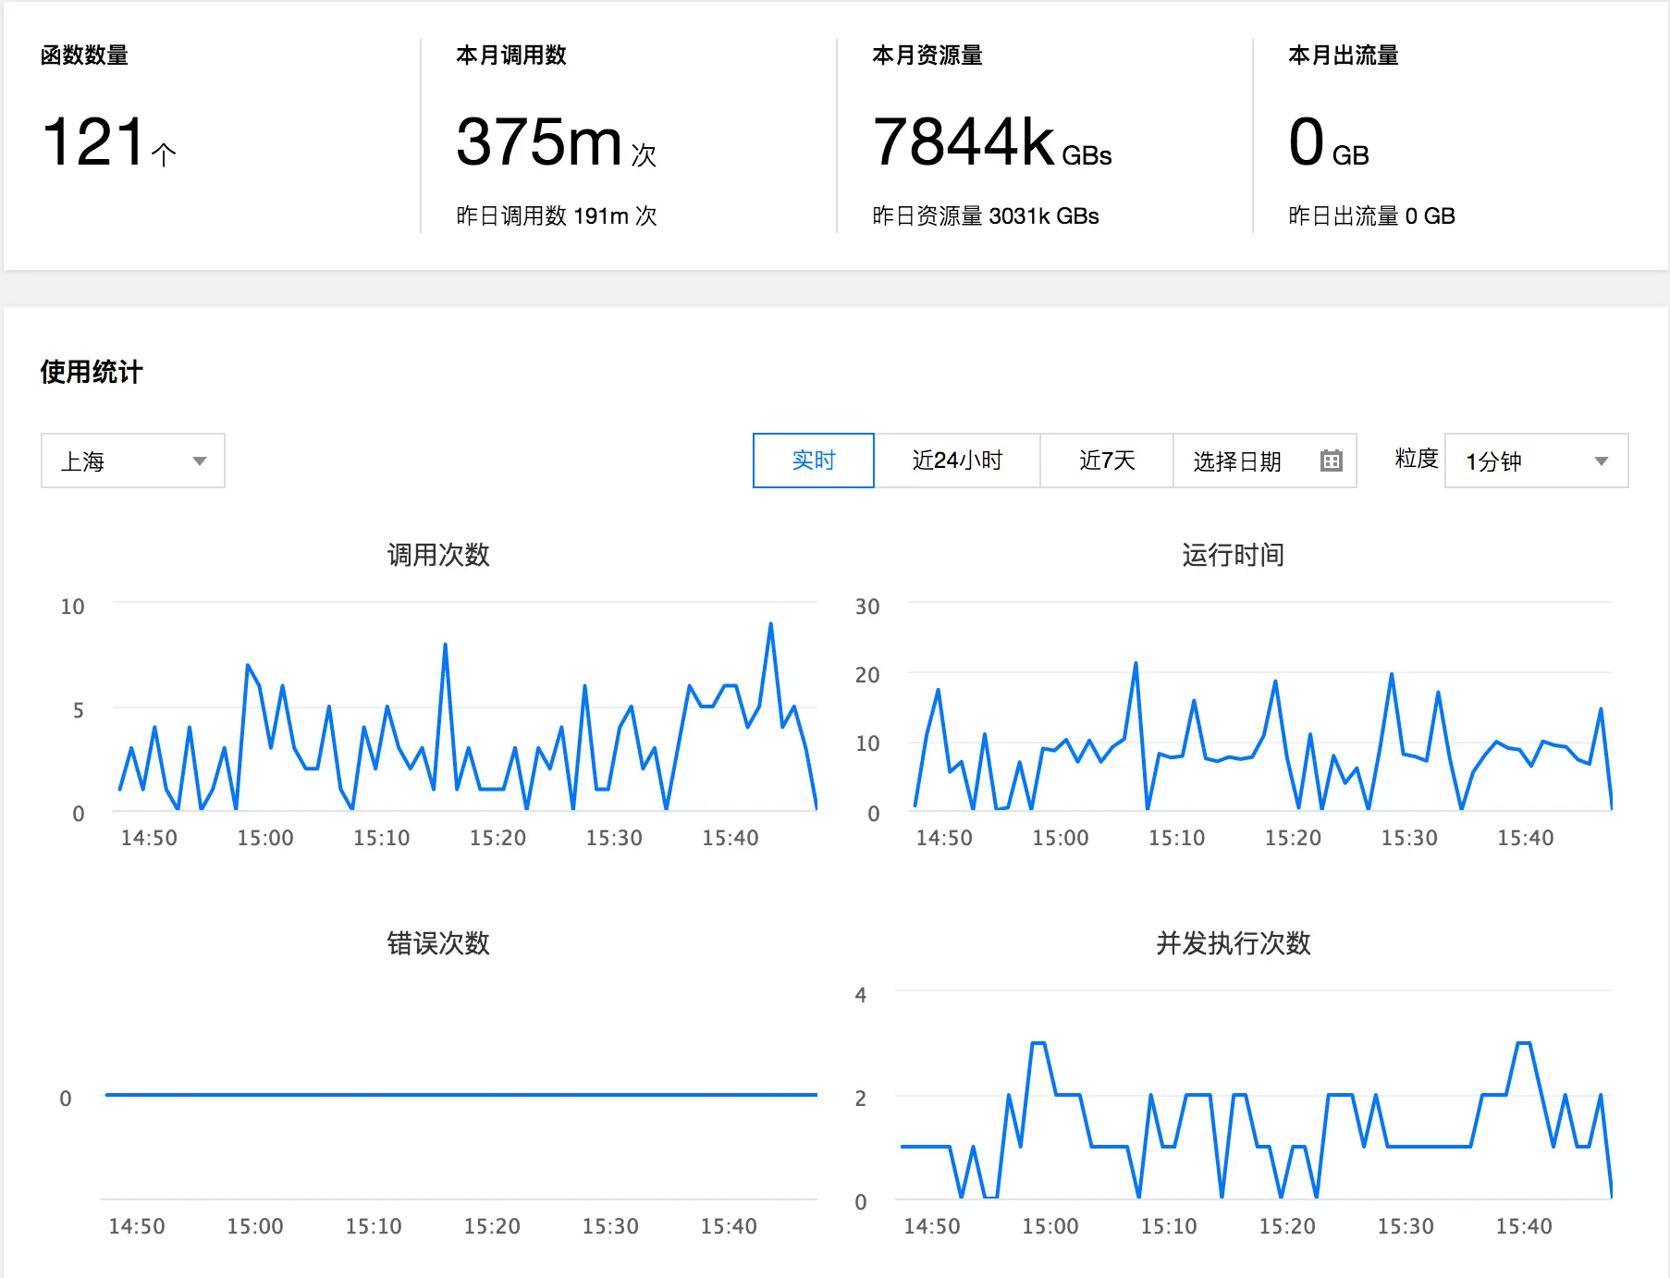
Task: Open the 1分钟 granularity dropdown
Action: 1536,461
